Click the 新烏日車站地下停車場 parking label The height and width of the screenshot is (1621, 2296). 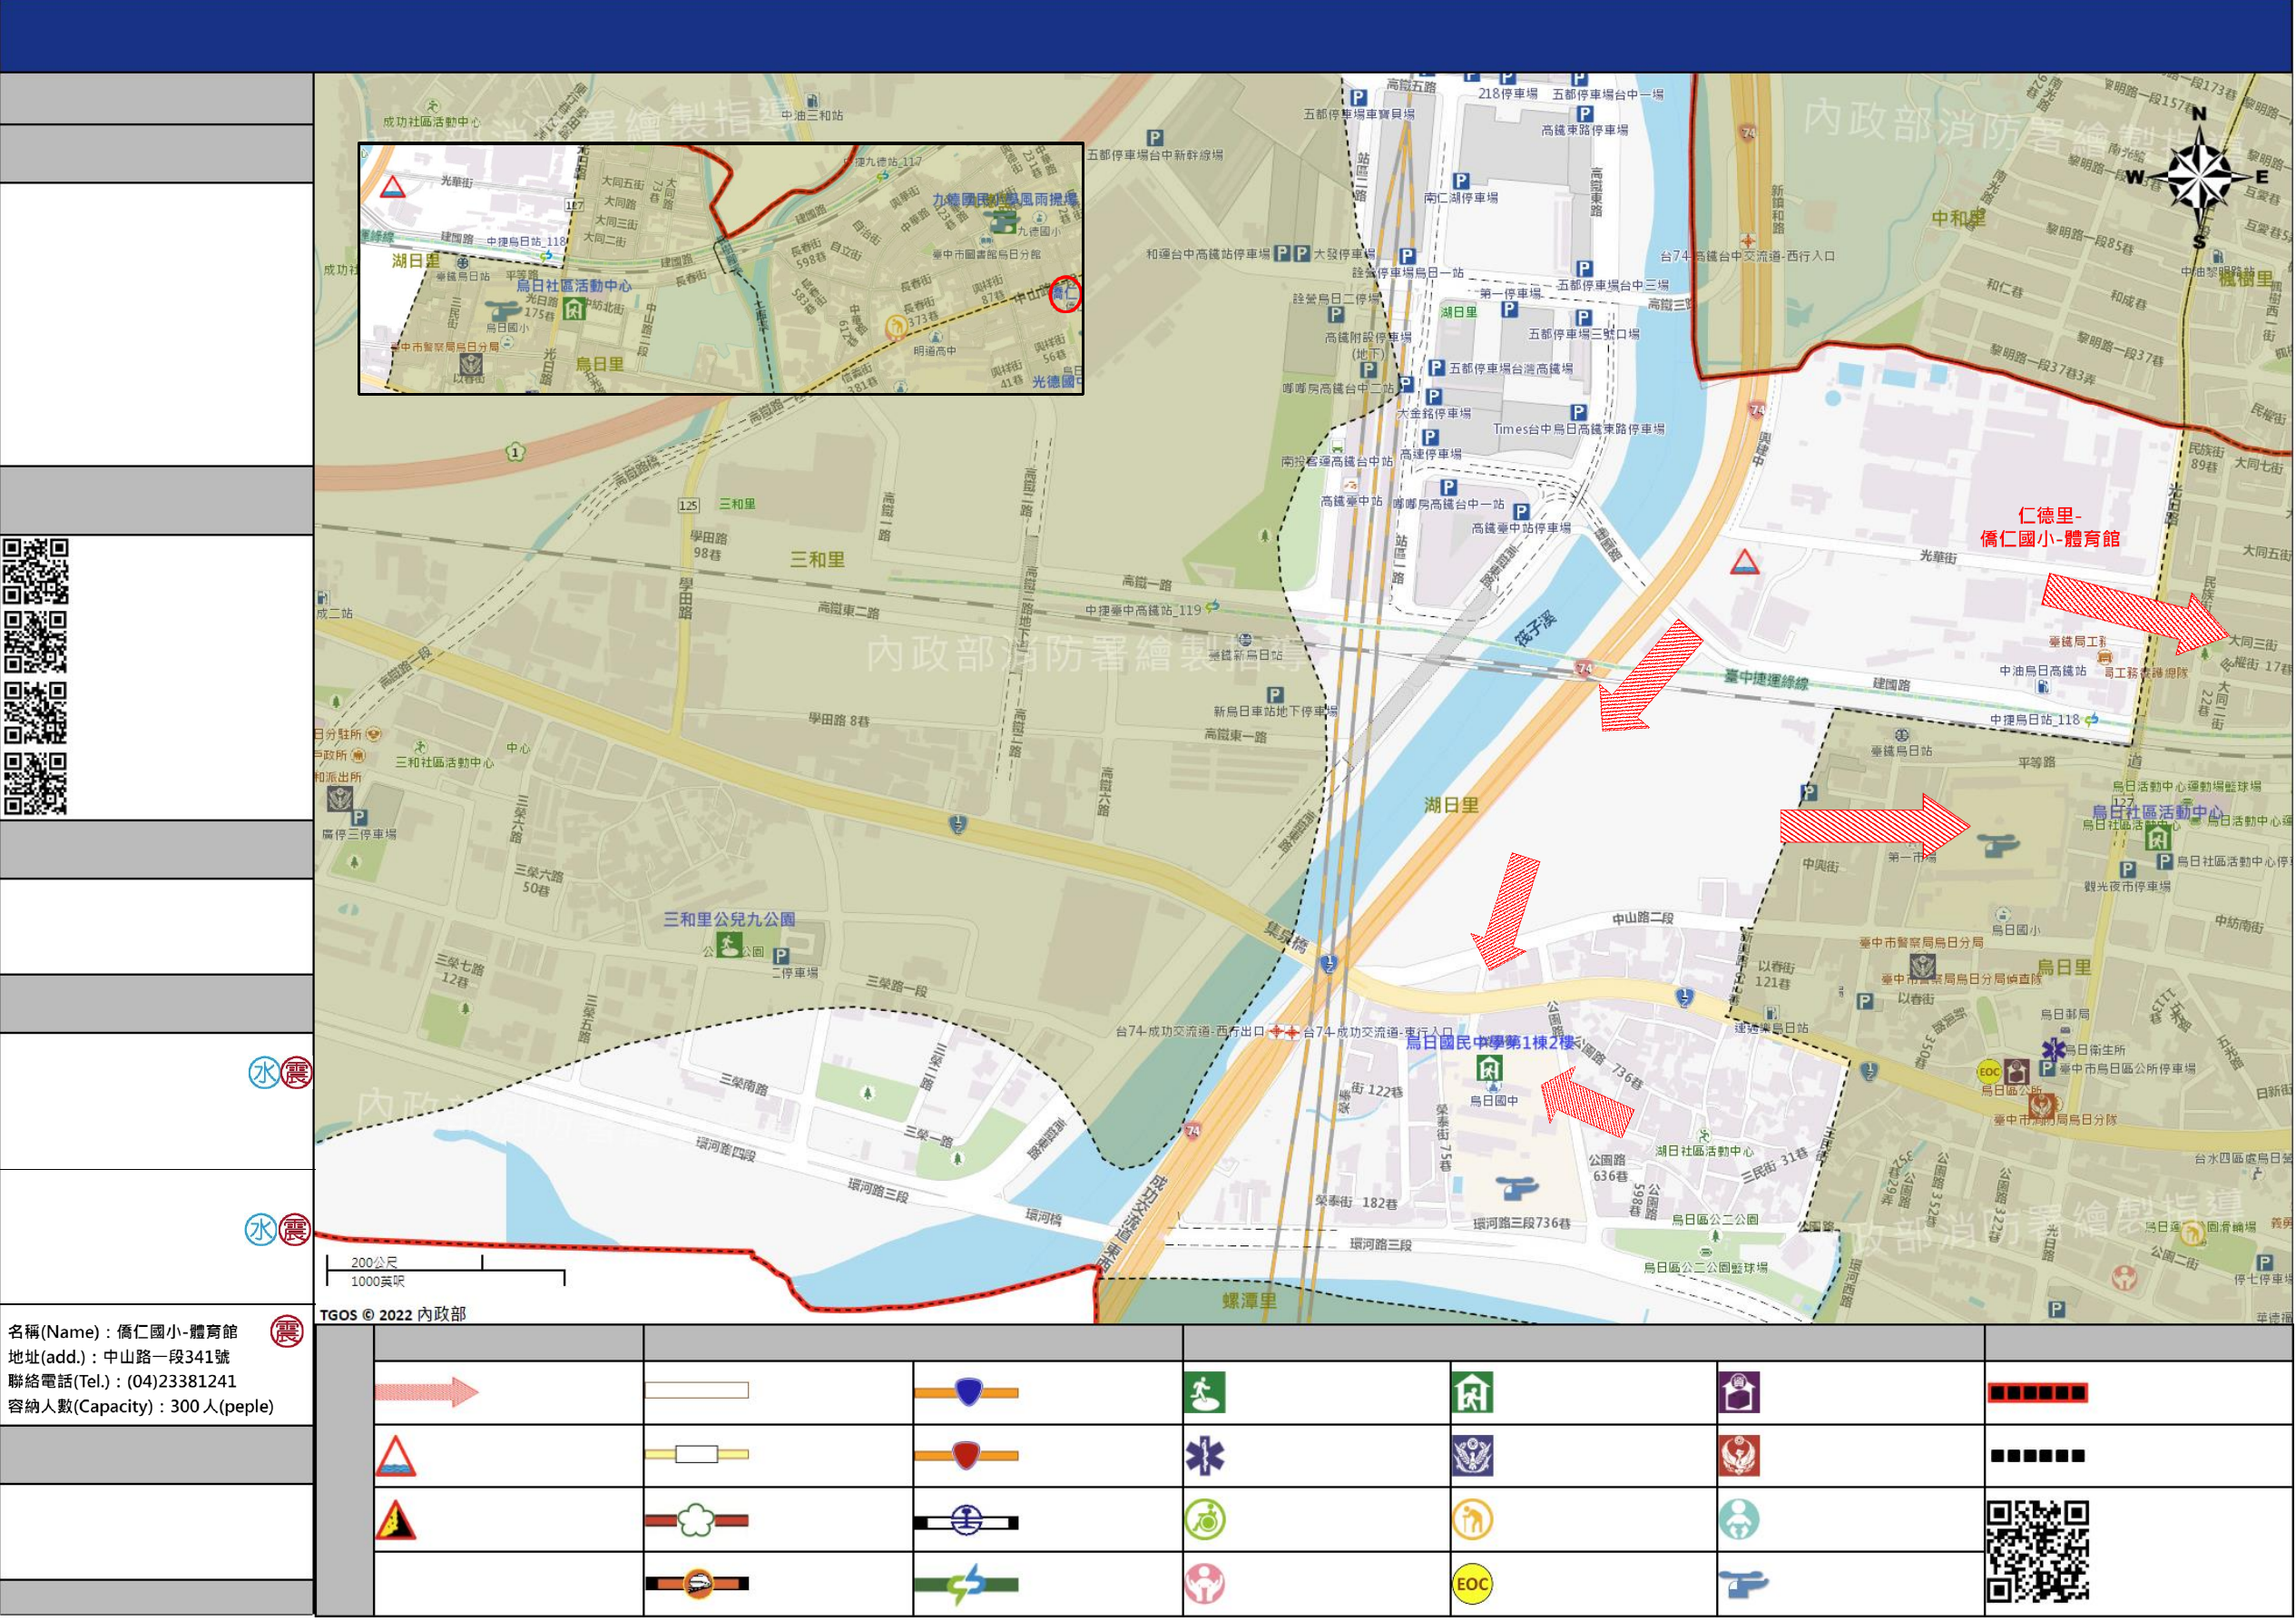(1276, 712)
